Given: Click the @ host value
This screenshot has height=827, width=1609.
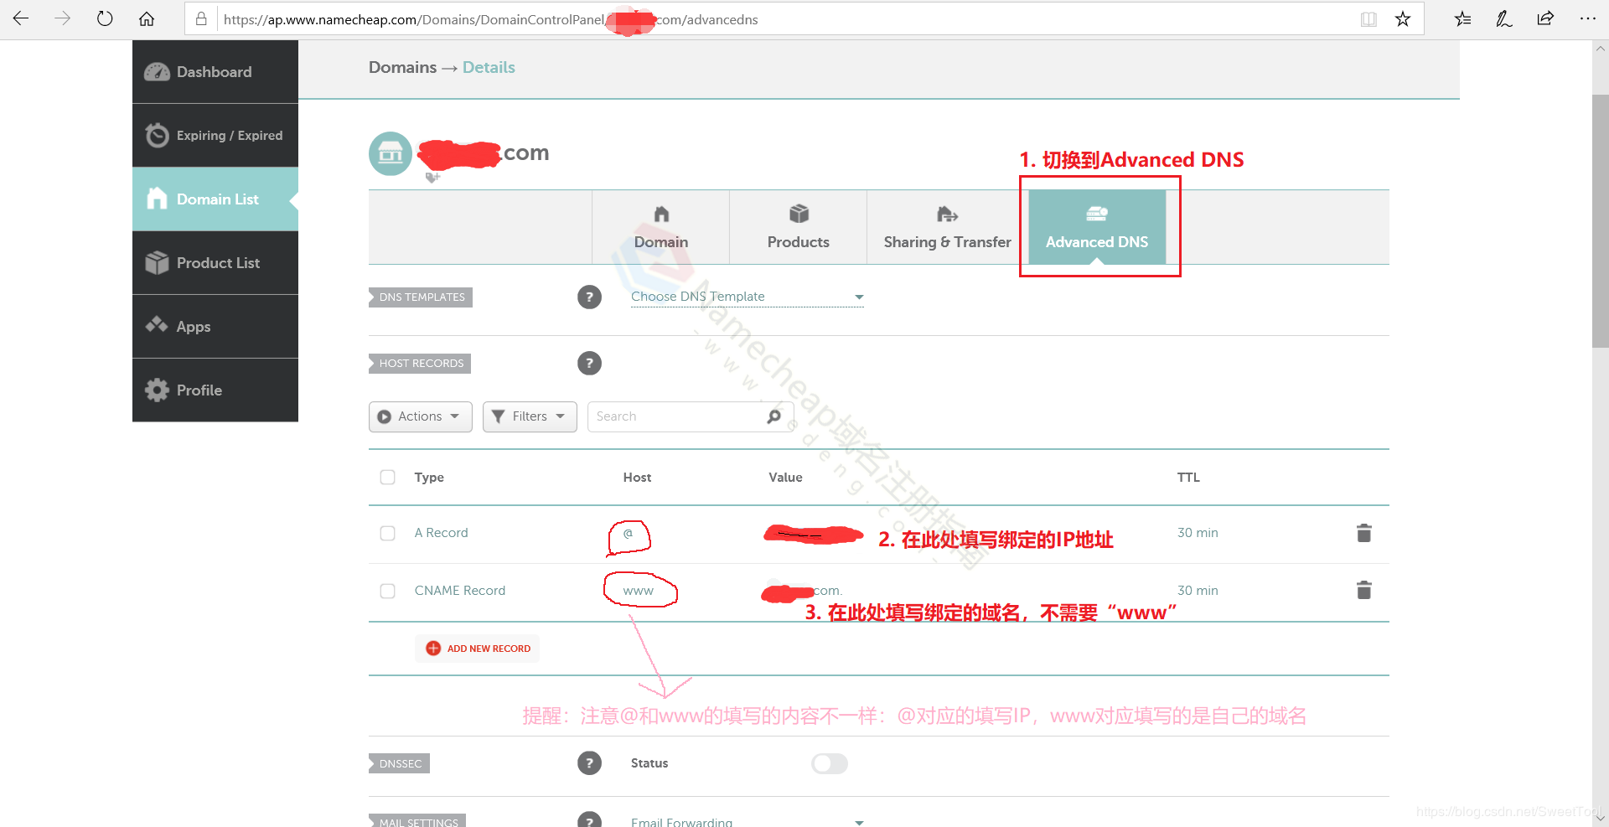Looking at the screenshot, I should pyautogui.click(x=628, y=533).
